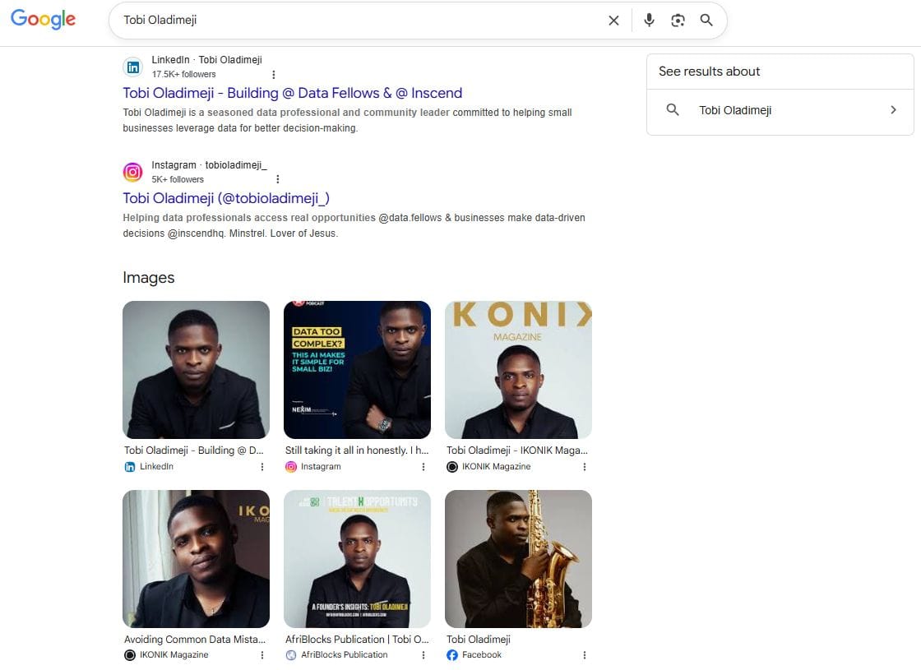Open Google Lens image search
The height and width of the screenshot is (670, 921).
(678, 21)
